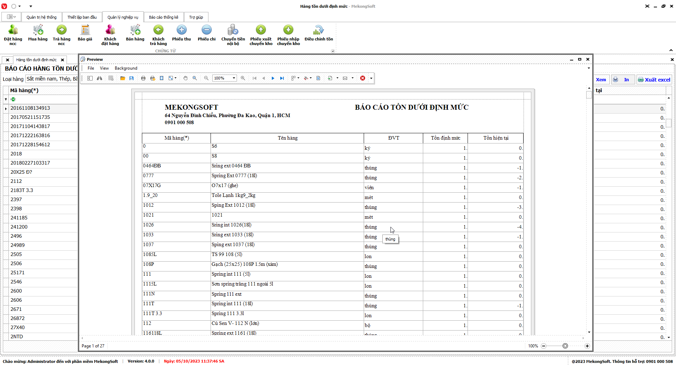Go to the next page of the report
Viewport: 676px width, 365px height.
(x=273, y=78)
